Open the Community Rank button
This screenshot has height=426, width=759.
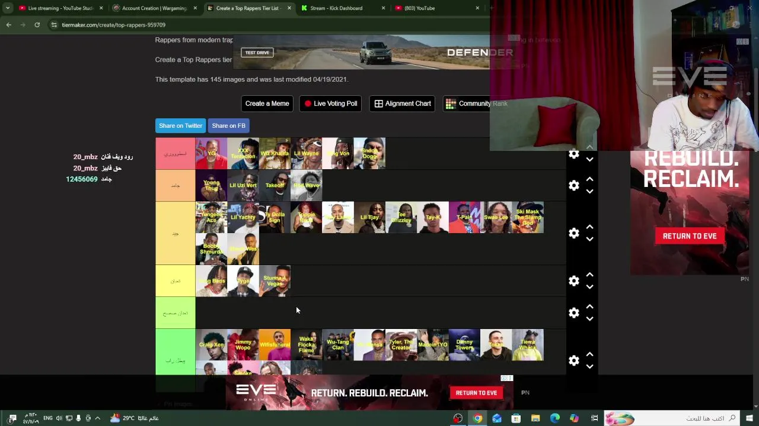[477, 104]
